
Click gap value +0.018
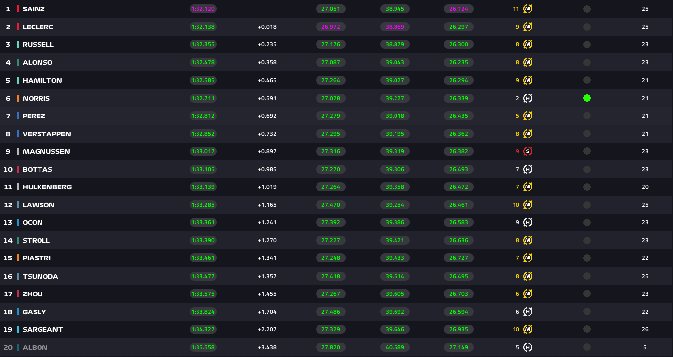click(267, 27)
